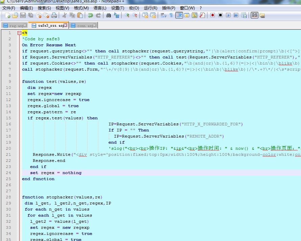Click the Print toolbar icon
This screenshot has width=301, height=241.
pyautogui.click(x=54, y=15)
